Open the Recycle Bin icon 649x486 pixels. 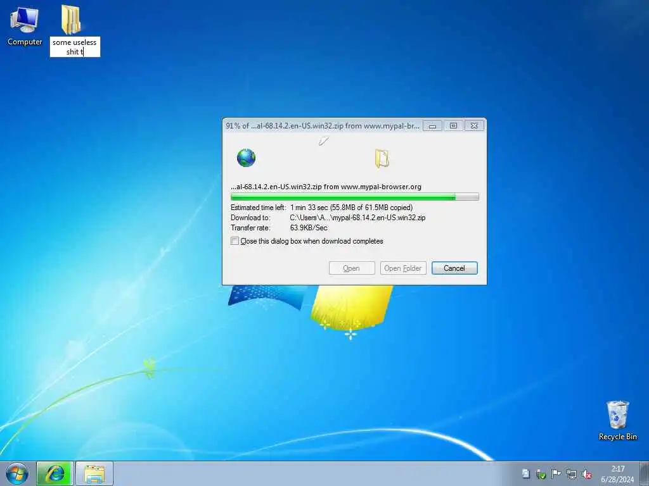pos(617,420)
